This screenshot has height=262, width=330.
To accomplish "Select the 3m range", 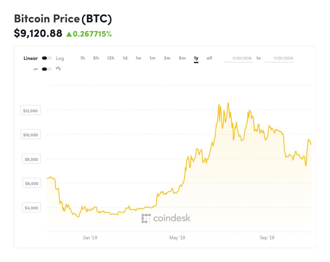I will tap(167, 58).
